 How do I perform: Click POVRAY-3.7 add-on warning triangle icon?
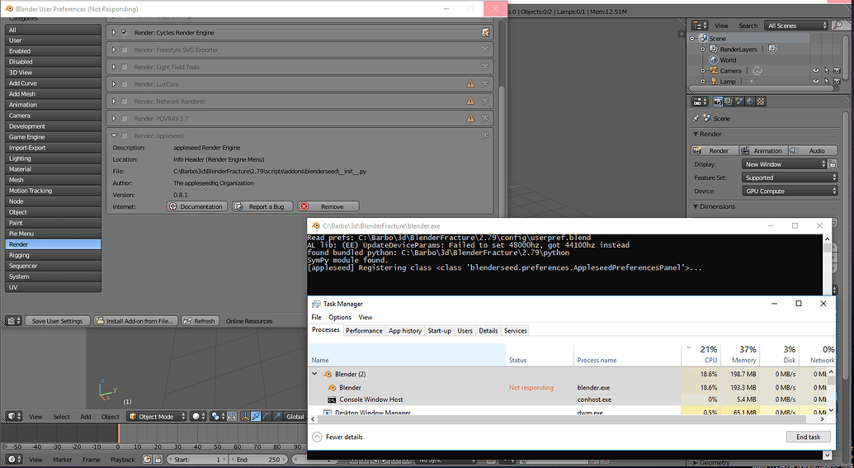(x=470, y=118)
